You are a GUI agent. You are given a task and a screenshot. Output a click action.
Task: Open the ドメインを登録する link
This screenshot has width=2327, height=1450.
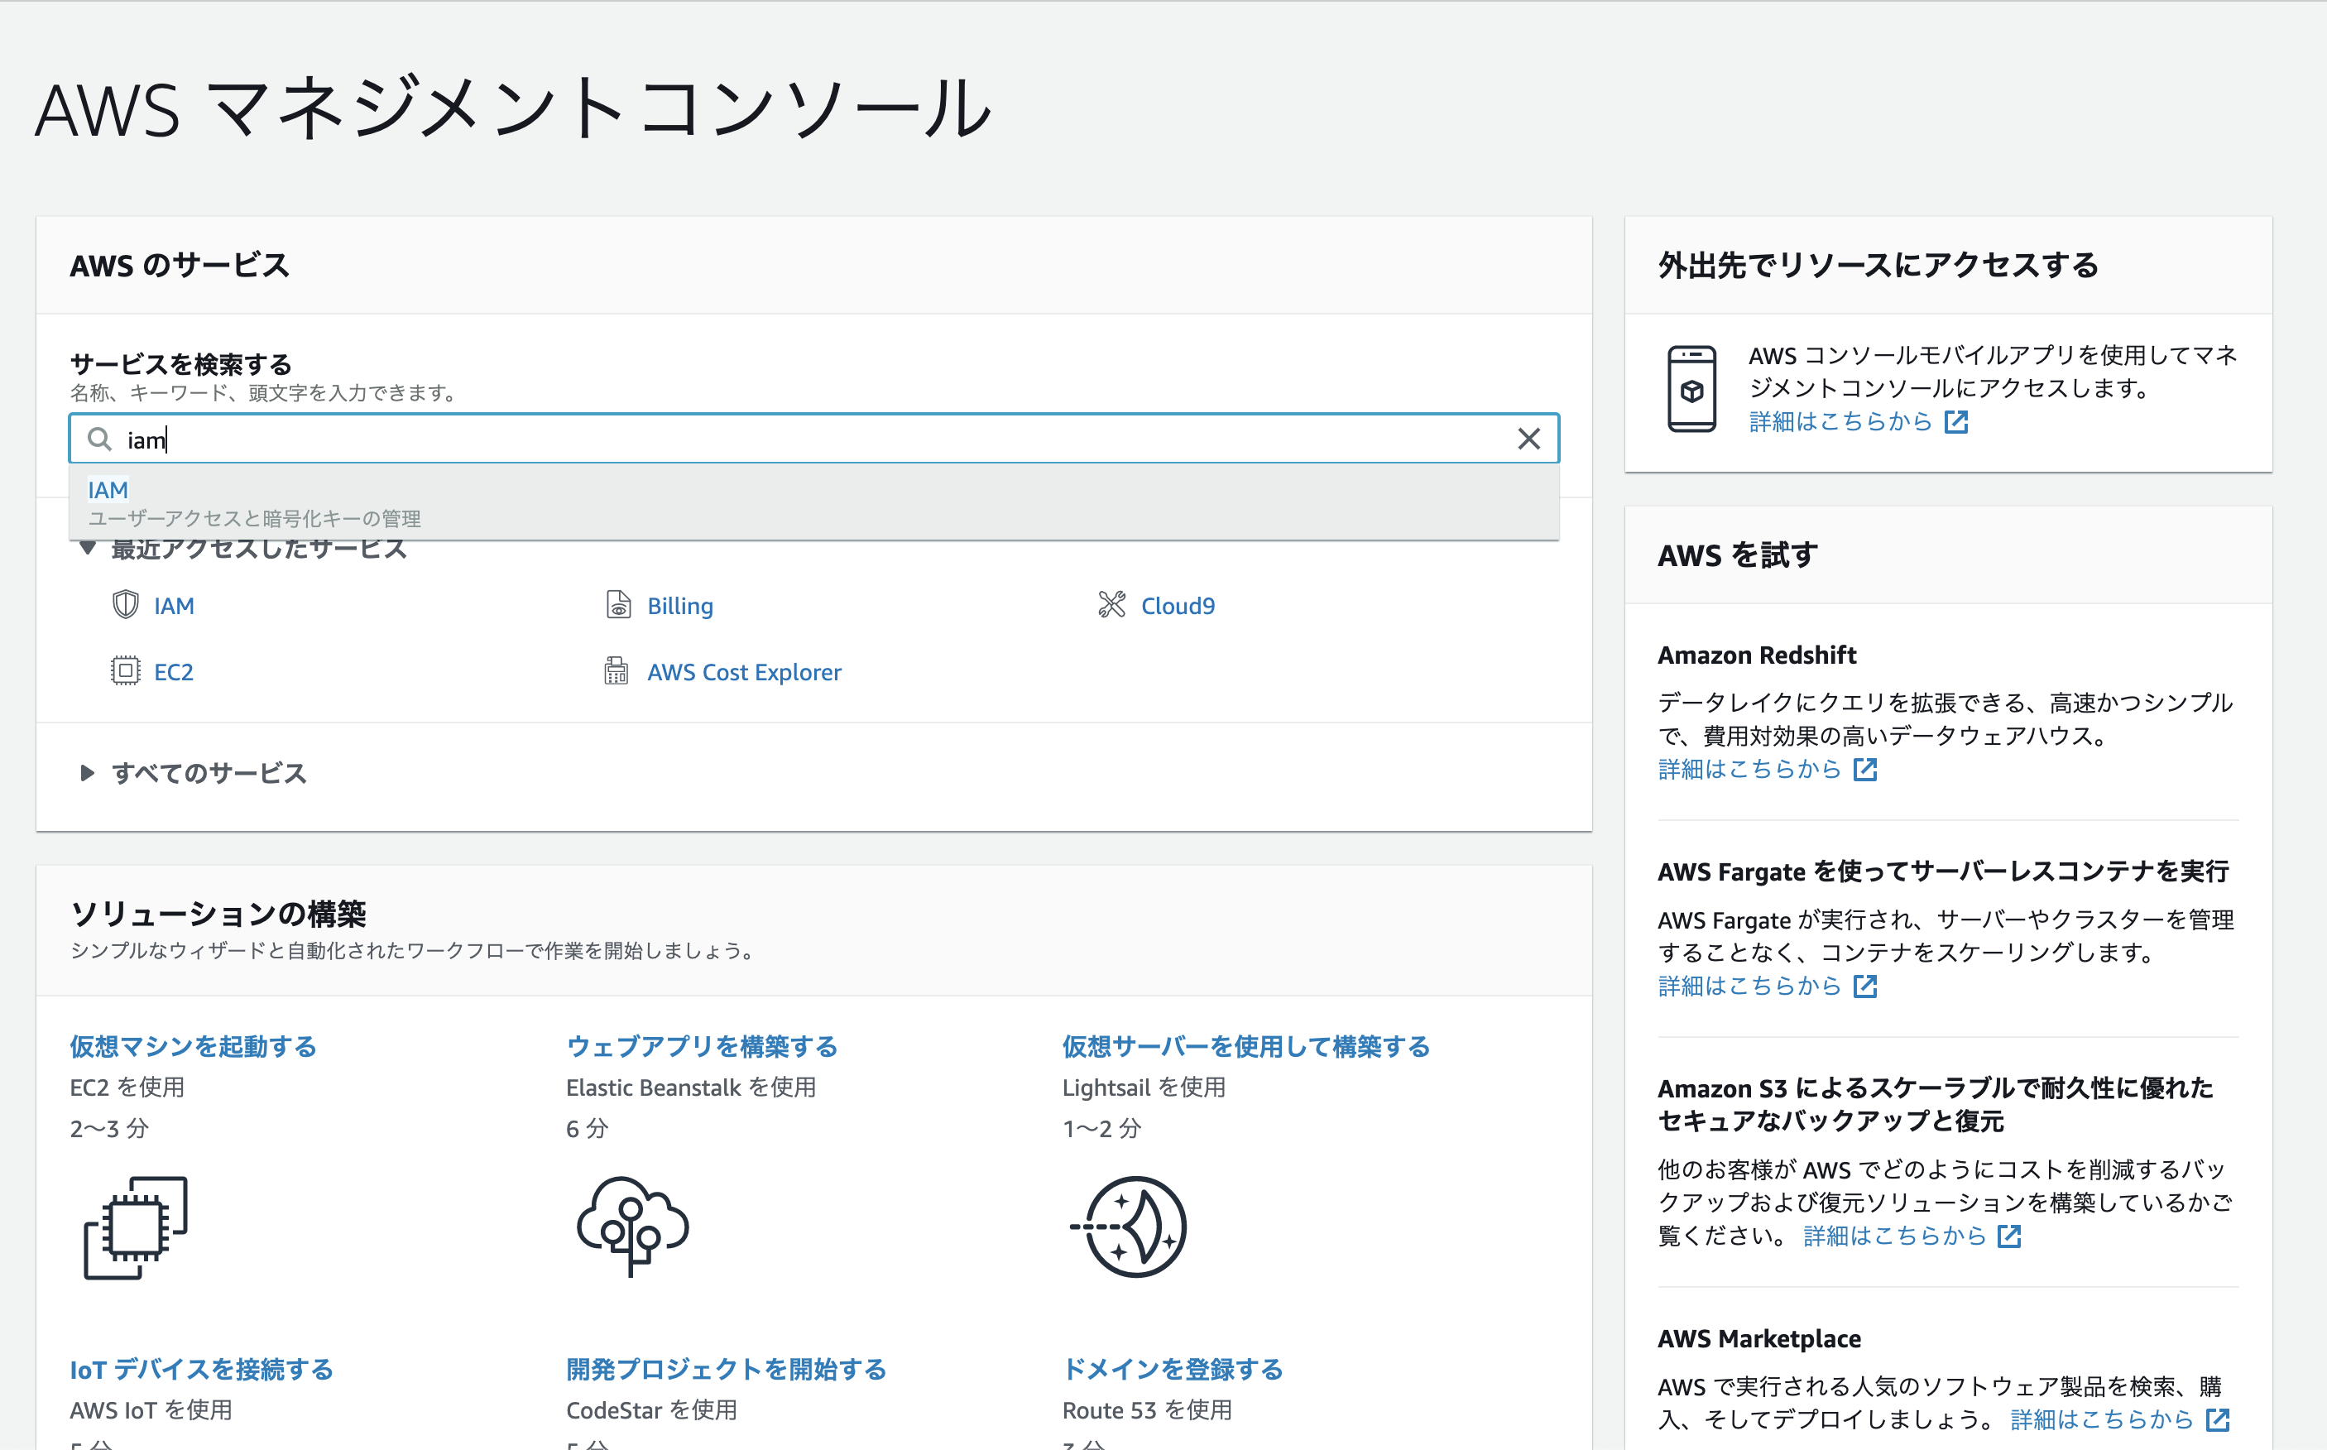click(1173, 1370)
